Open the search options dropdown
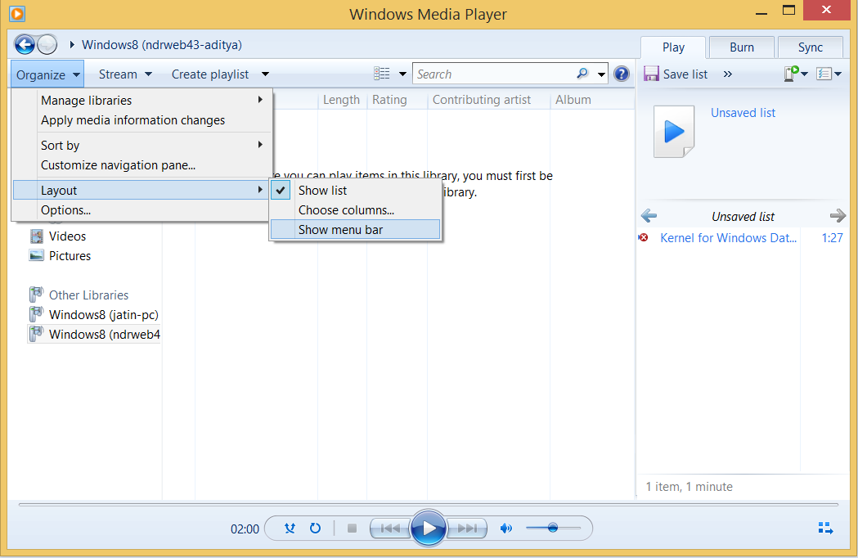Image resolution: width=858 pixels, height=558 pixels. (600, 73)
